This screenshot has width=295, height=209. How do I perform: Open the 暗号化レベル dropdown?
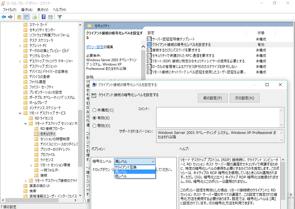click(153, 162)
